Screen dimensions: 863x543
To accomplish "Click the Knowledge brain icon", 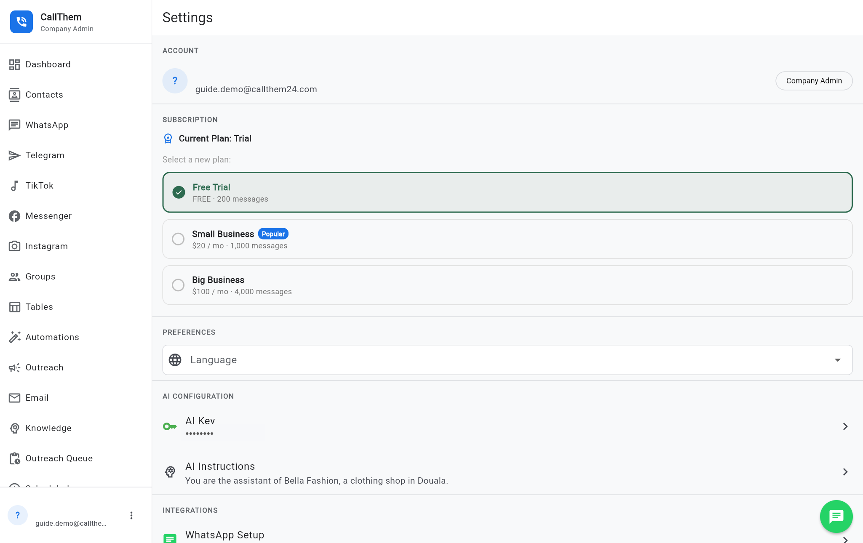I will [x=14, y=428].
